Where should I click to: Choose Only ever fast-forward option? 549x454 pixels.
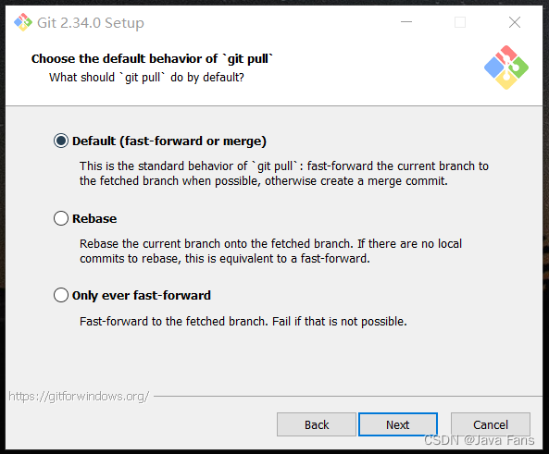(x=61, y=295)
